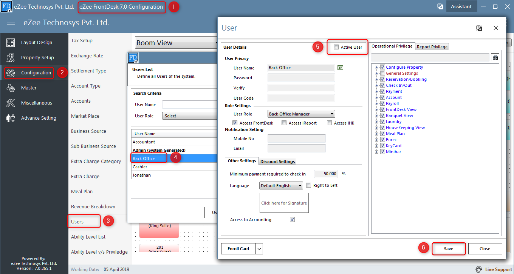Switch to the Discount Settings tab
Image resolution: width=514 pixels, height=274 pixels.
coord(278,162)
